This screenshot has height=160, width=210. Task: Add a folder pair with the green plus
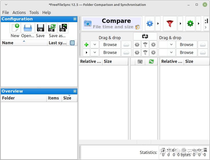coord(86,45)
